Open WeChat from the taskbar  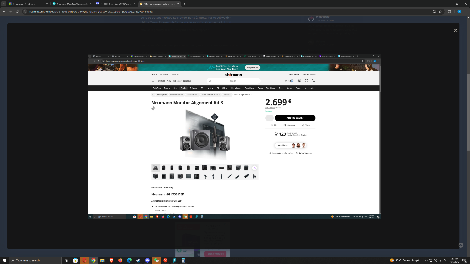point(156,260)
